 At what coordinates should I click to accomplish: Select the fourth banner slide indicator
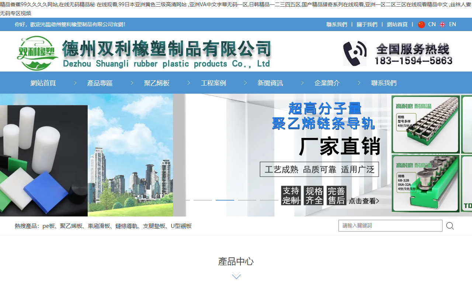247,200
